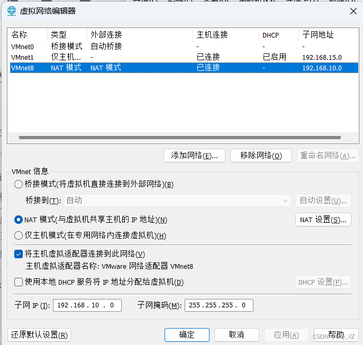The image size is (363, 345).
Task: Click the 重命名网络 button
Action: [x=328, y=156]
